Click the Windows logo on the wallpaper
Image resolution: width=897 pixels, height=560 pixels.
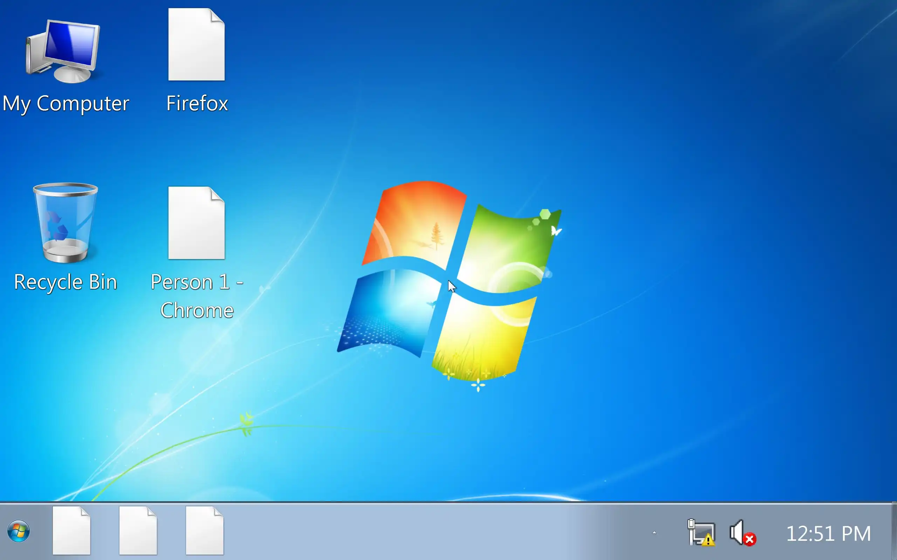coord(448,281)
